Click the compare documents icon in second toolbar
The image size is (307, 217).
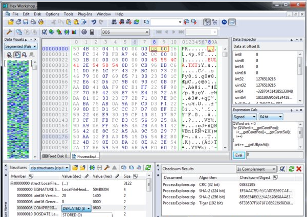19,32
